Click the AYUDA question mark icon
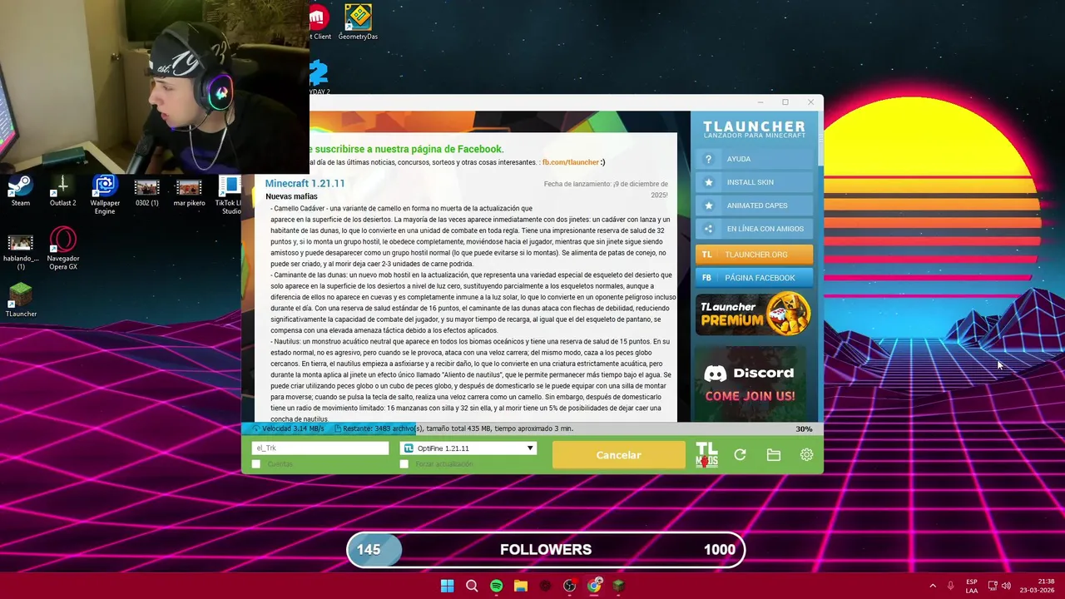 pos(709,159)
